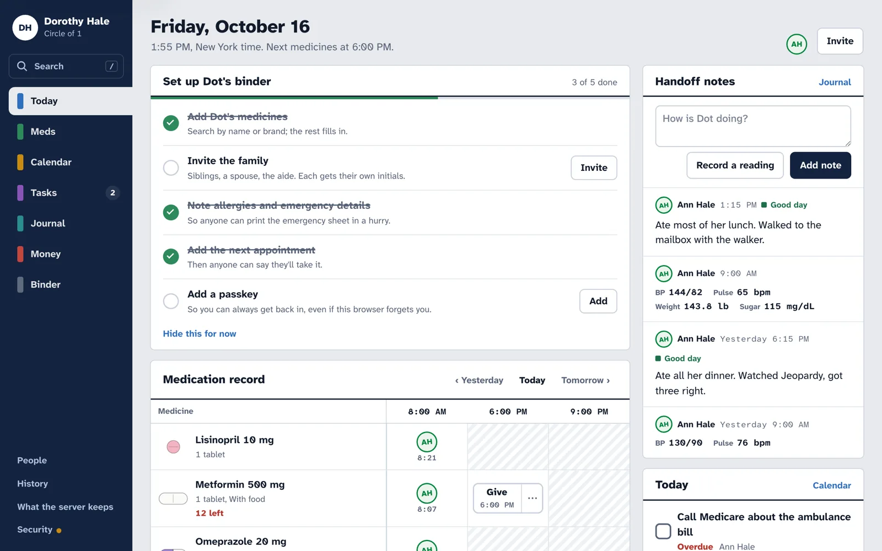Open the Journal link in Handoff notes
Screen dimensions: 882x551
click(835, 82)
